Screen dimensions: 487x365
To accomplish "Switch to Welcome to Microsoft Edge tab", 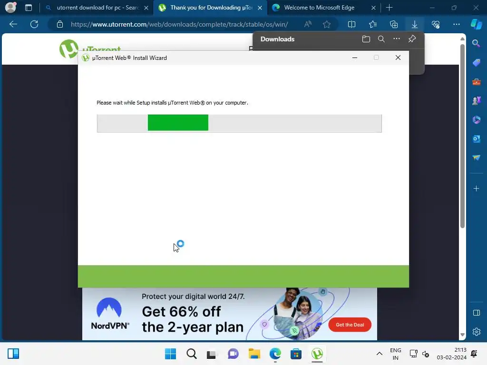I will 319,8.
